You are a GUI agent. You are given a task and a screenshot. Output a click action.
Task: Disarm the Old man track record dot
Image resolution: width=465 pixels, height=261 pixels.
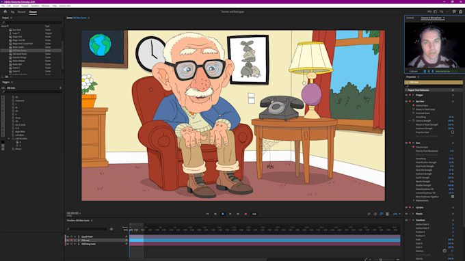point(71,241)
